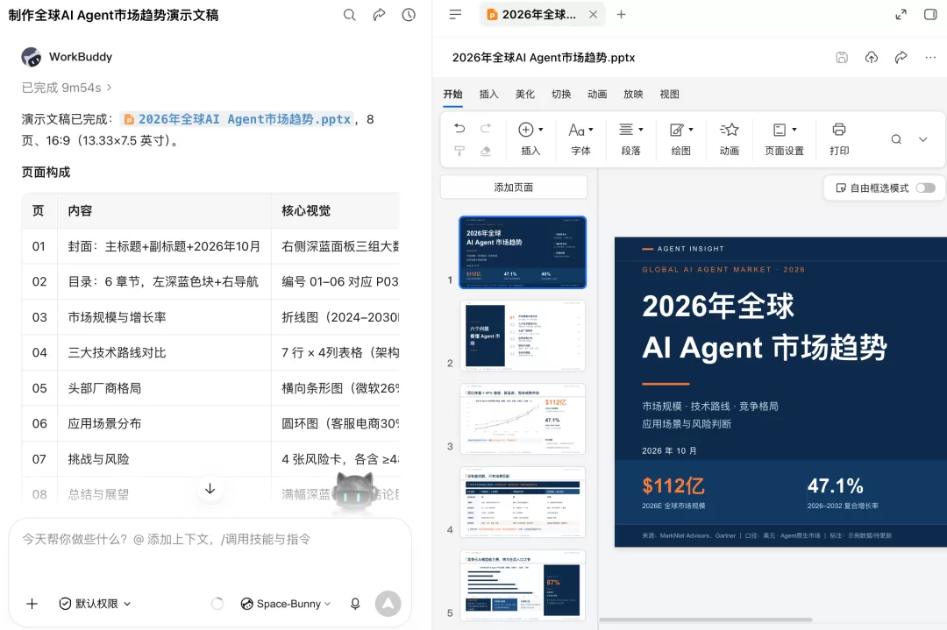
Task: Switch to the 放映 ribbon tab
Action: point(634,94)
